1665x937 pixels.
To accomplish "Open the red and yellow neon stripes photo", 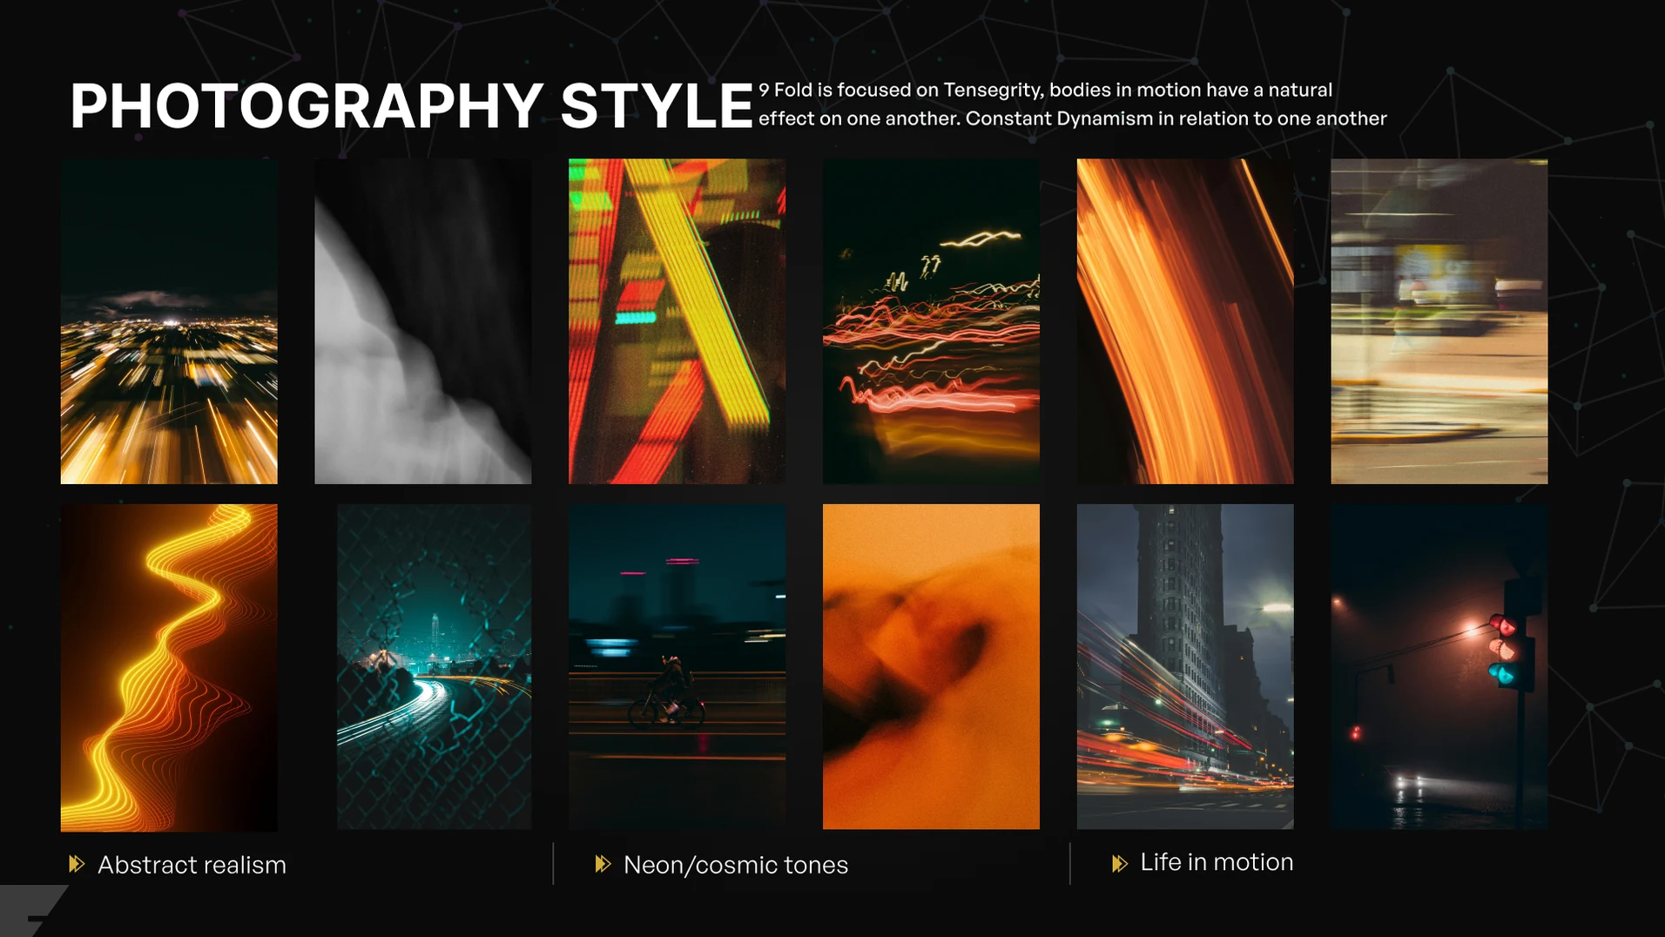I will (677, 321).
